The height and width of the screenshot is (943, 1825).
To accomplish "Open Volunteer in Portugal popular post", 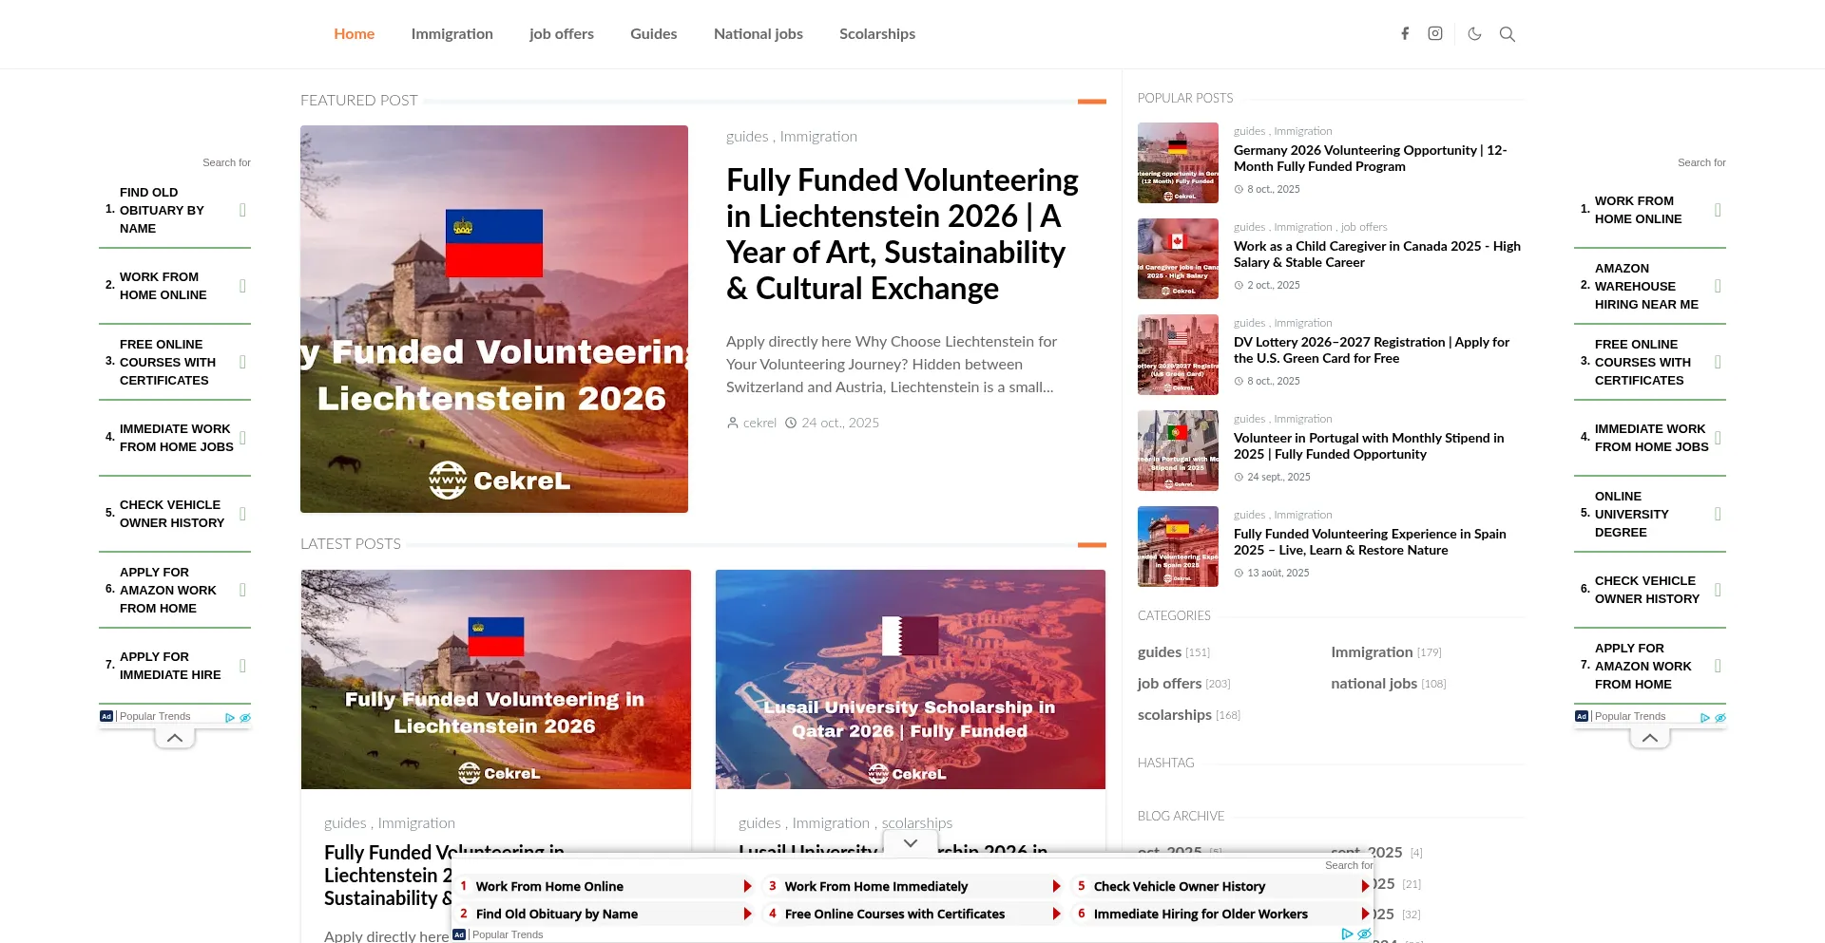I will [1369, 446].
